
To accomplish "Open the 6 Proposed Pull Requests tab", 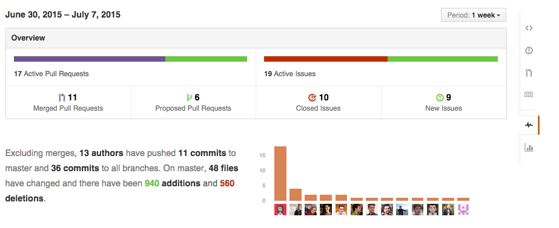I will coord(193,103).
